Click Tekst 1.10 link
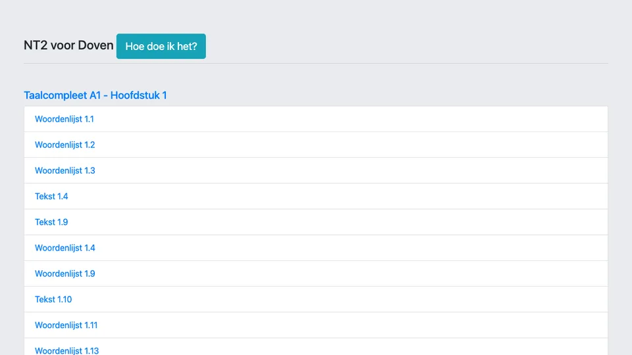This screenshot has width=632, height=355. click(53, 300)
